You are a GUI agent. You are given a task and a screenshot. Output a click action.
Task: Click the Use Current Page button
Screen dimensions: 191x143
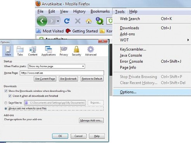(45, 79)
